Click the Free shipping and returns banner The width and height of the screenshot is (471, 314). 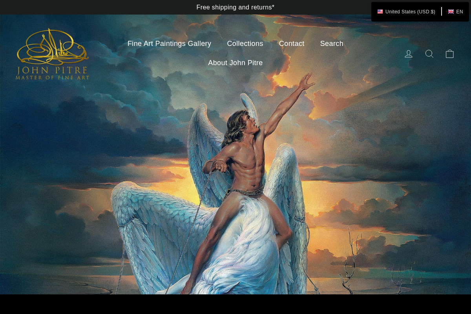tap(235, 7)
